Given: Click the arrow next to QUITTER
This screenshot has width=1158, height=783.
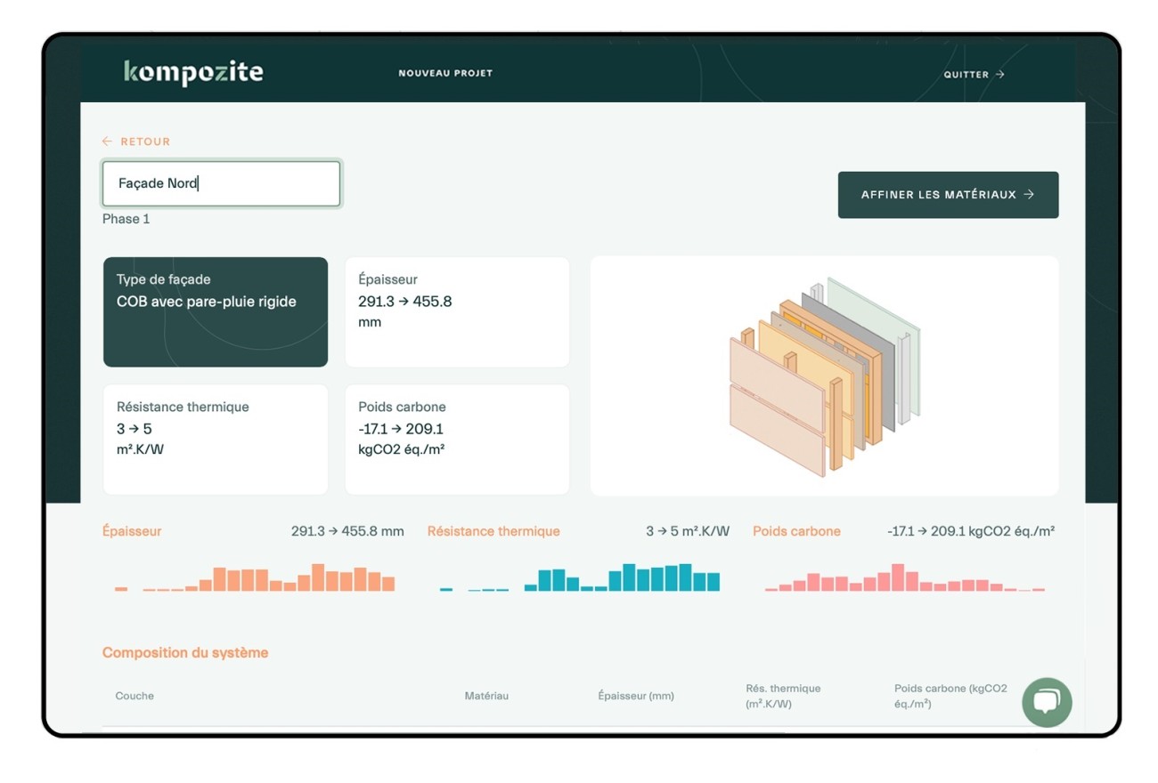Looking at the screenshot, I should pyautogui.click(x=1001, y=75).
